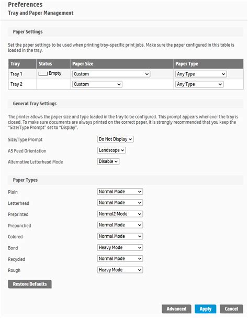This screenshot has height=318, width=248.
Task: Apply the tray settings
Action: click(x=206, y=309)
